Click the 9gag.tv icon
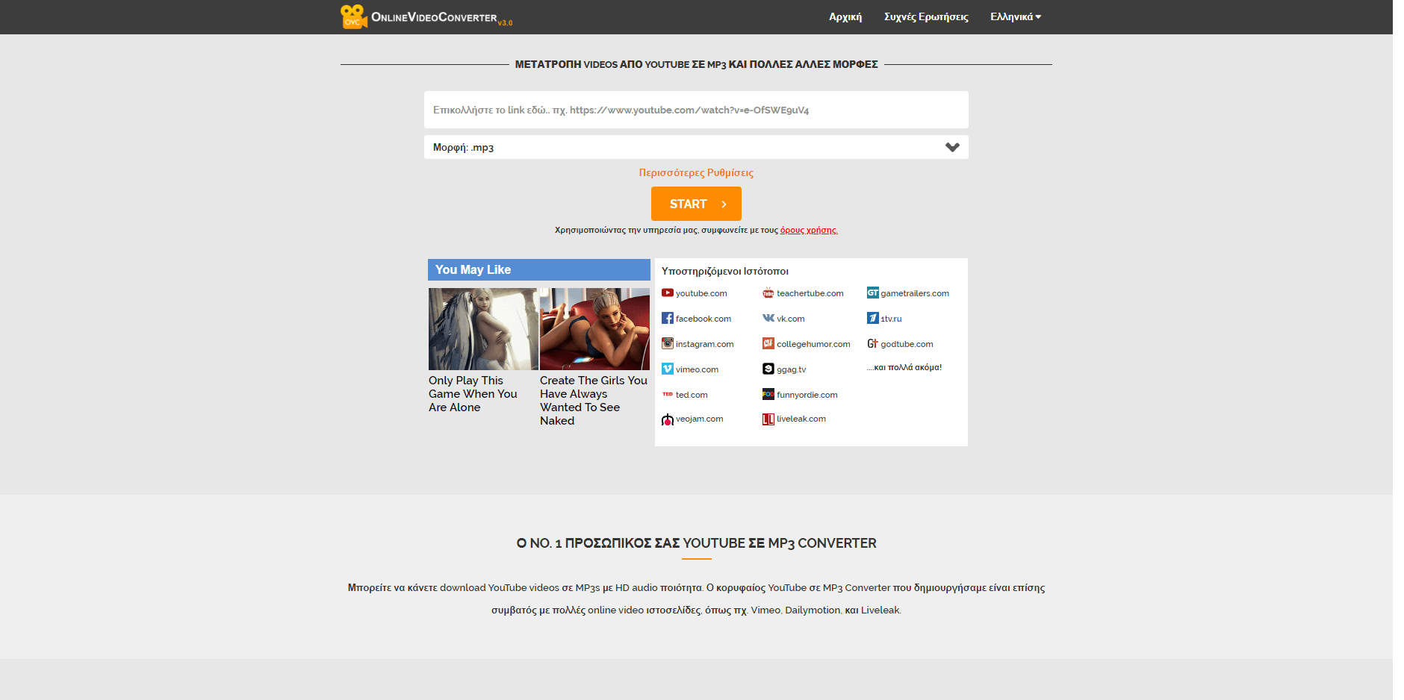The width and height of the screenshot is (1404, 700). pyautogui.click(x=768, y=369)
